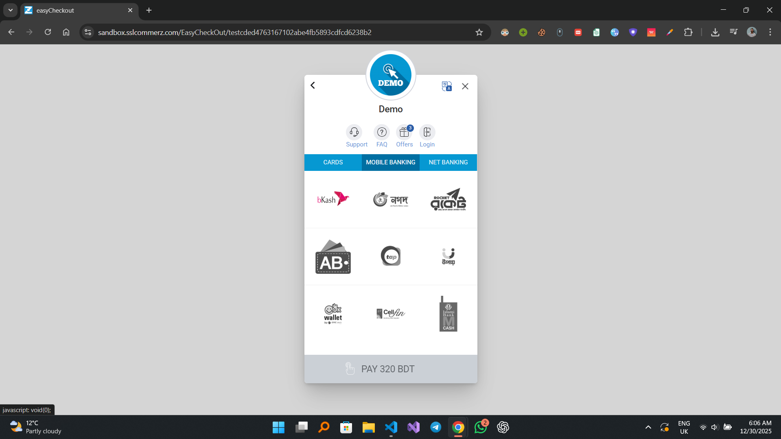Choose the CellFin payment option

[x=390, y=313]
